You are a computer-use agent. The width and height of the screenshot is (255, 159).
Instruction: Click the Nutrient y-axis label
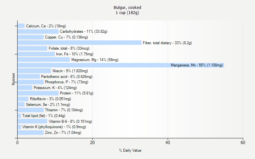tap(14, 79)
